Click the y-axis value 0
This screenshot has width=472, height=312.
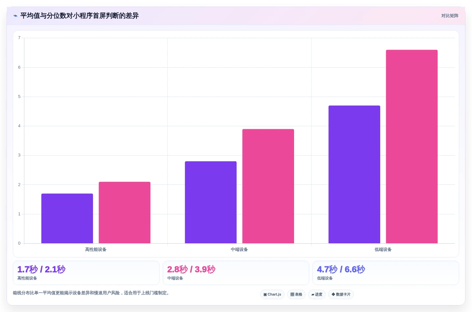pyautogui.click(x=19, y=243)
